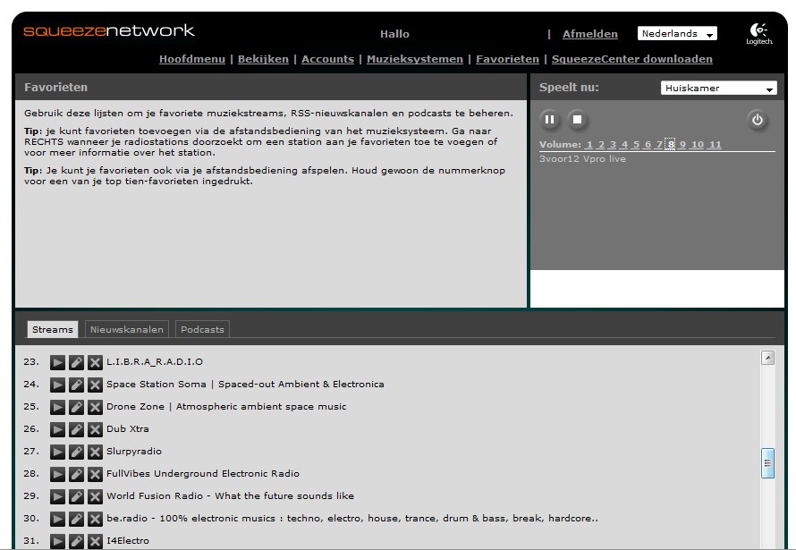Click the Logitech logo
Viewport: 796px width, 550px height.
(x=759, y=33)
